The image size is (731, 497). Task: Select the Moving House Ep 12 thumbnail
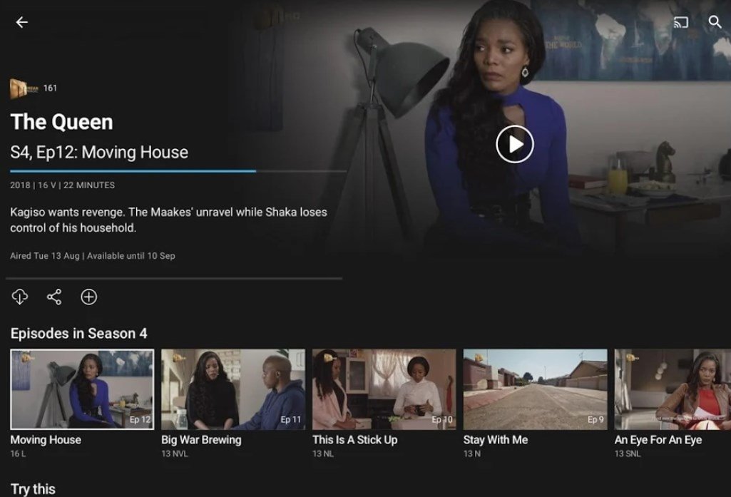(x=82, y=389)
